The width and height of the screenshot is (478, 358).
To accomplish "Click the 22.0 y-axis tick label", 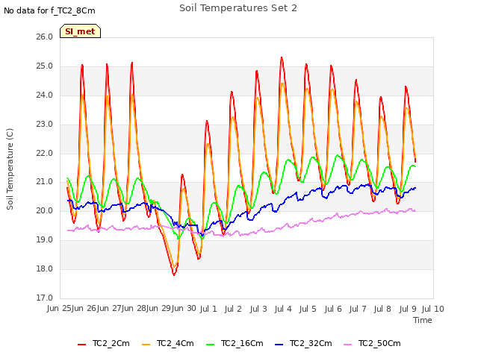I will [x=45, y=153].
